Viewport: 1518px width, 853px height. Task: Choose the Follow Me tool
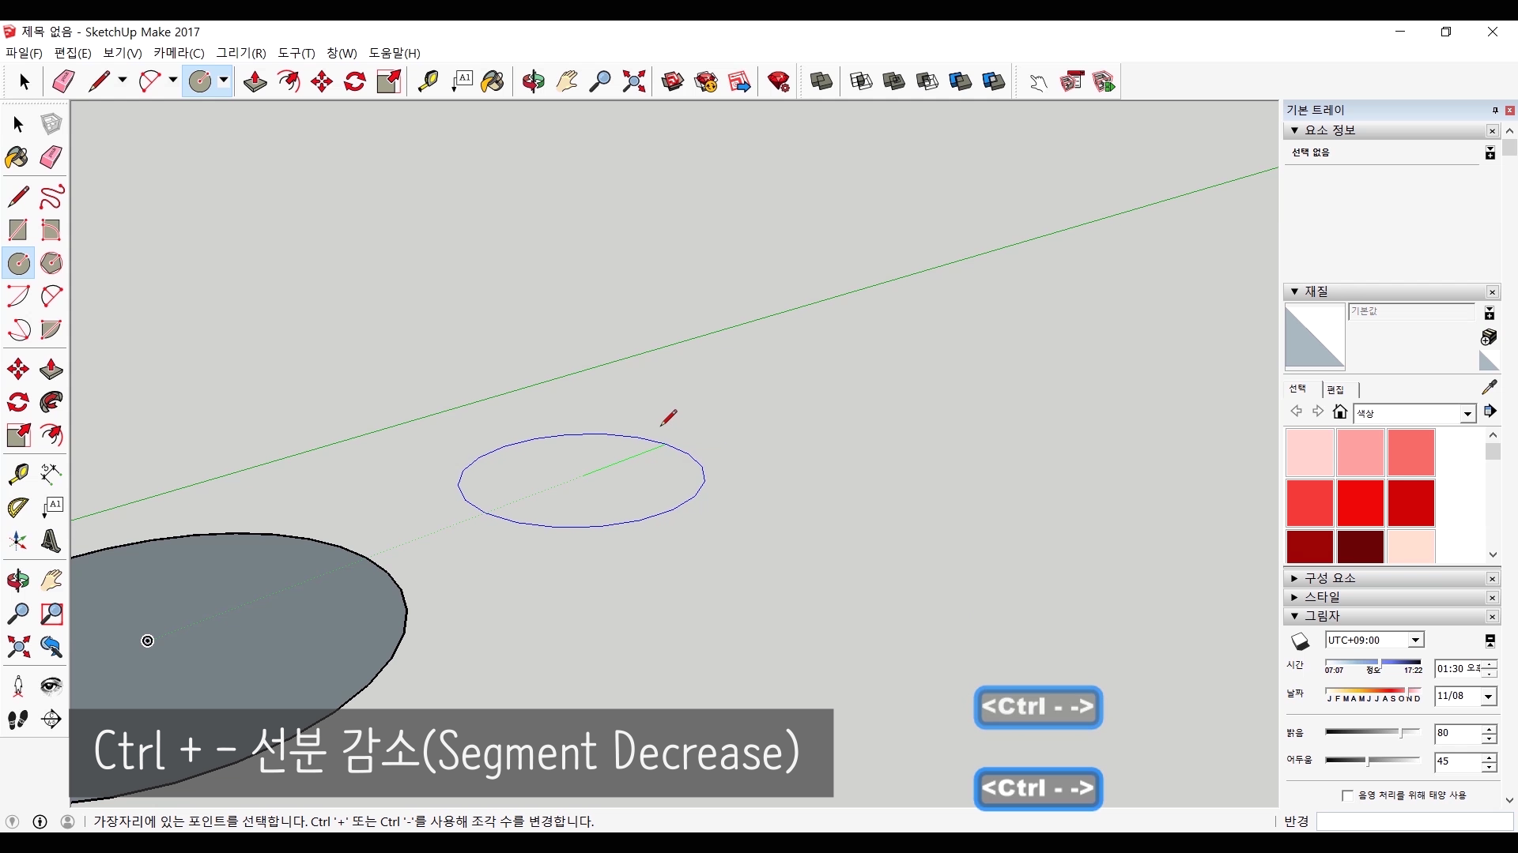(51, 403)
